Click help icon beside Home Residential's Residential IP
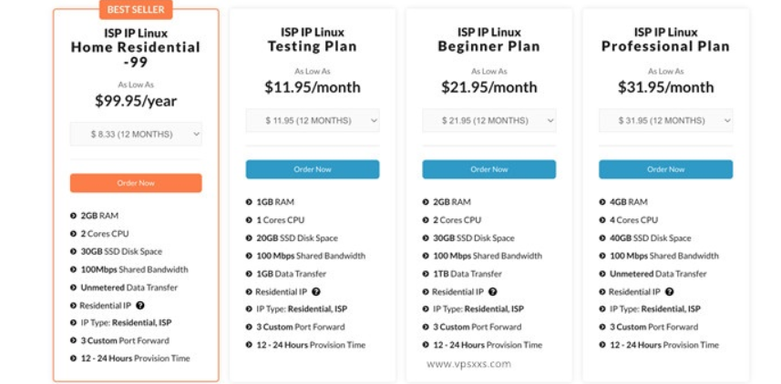 coord(140,306)
